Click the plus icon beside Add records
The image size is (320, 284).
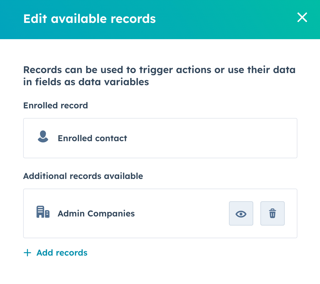tap(27, 253)
